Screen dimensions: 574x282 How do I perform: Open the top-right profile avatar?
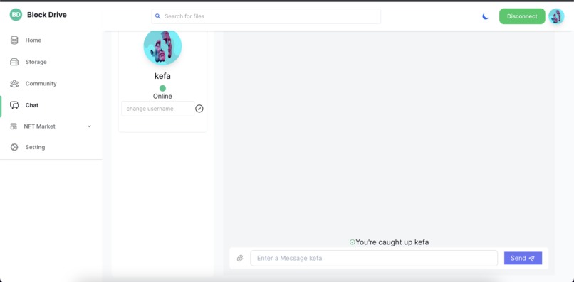point(556,16)
